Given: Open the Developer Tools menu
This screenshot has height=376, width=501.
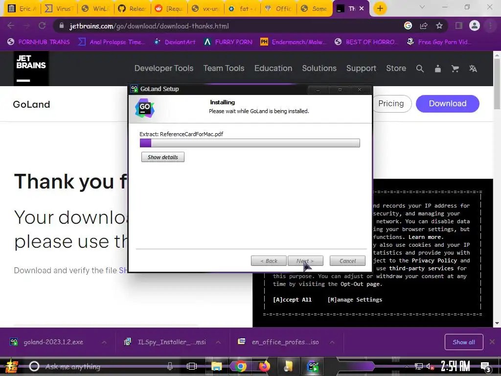Looking at the screenshot, I should tap(164, 69).
